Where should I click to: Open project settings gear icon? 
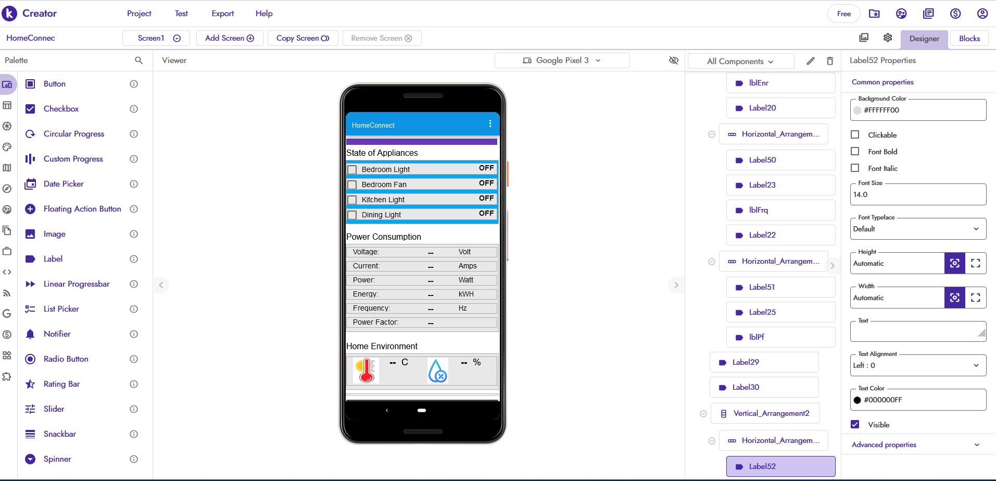click(x=888, y=38)
